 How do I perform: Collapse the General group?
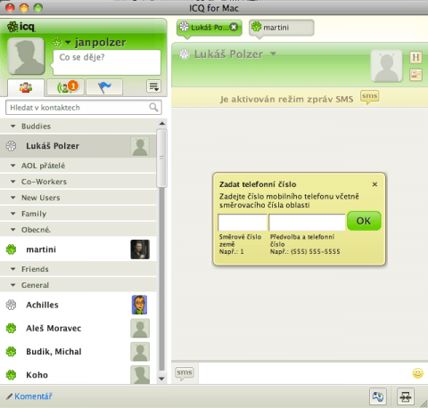(12, 285)
